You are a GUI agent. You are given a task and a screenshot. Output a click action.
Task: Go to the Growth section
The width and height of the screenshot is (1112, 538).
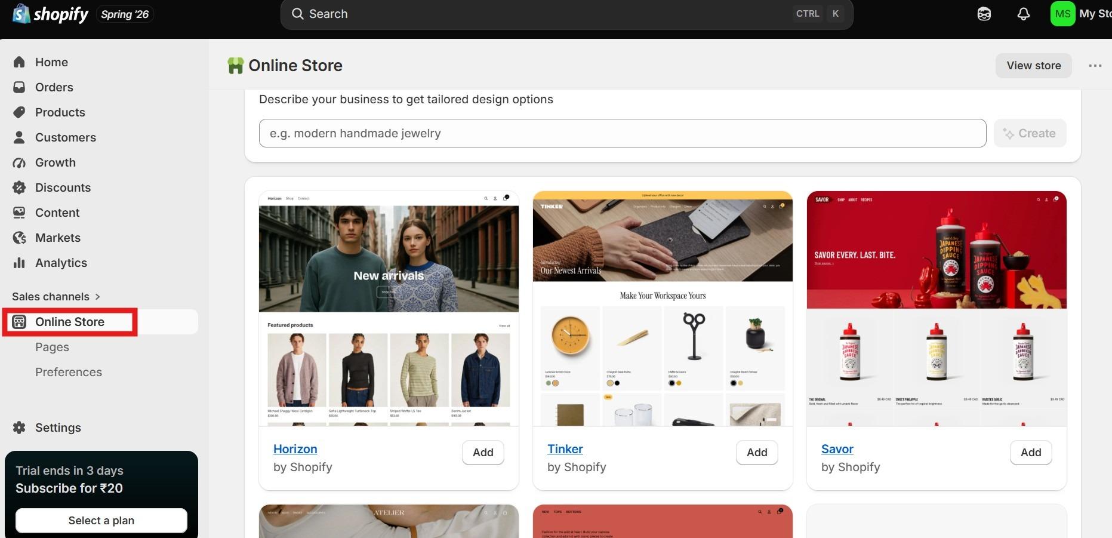56,162
